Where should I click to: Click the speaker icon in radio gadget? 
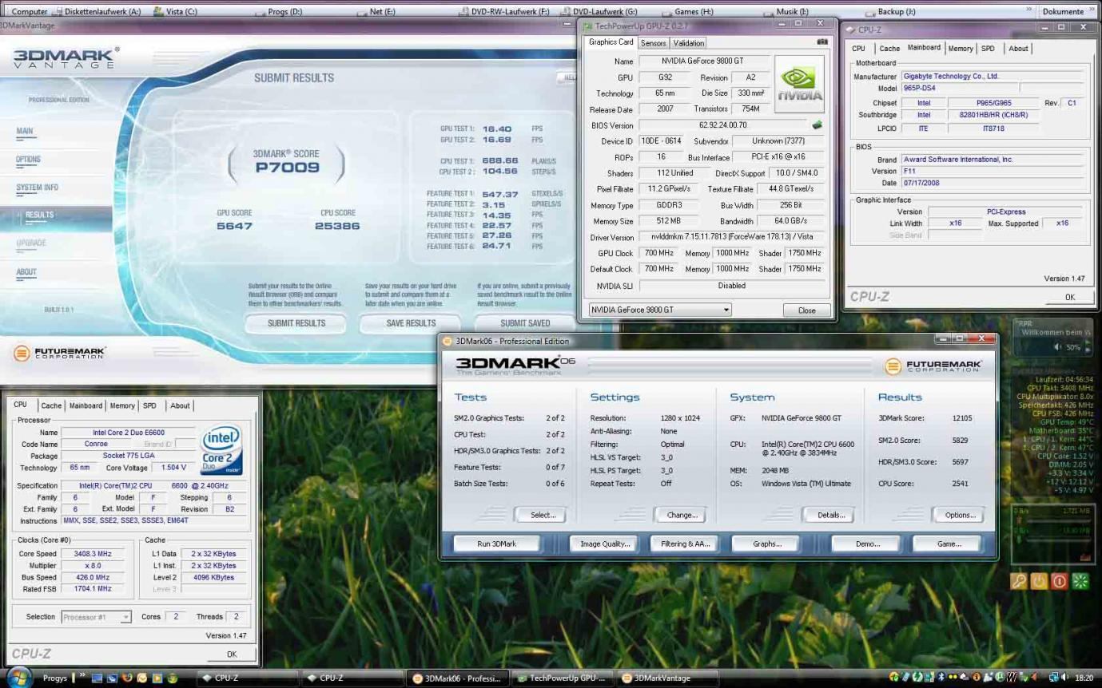coord(1059,347)
